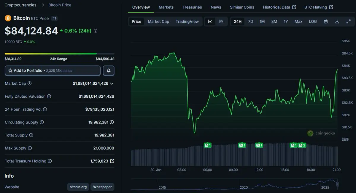The image size is (356, 193).
Task: Open external link icon beside 1,759,823
Action: 112,161
